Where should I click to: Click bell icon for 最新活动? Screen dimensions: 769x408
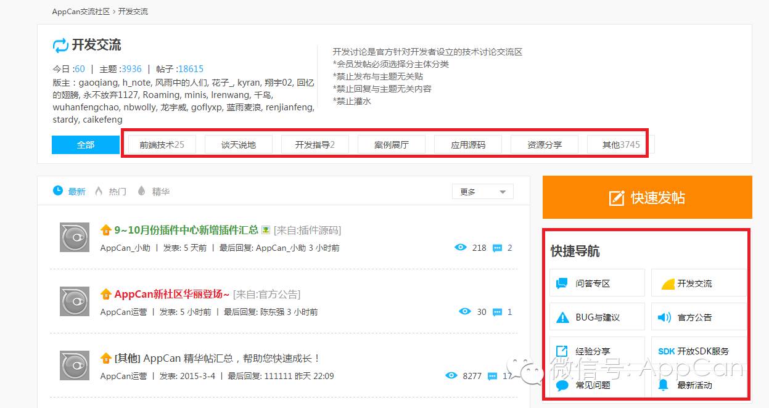pos(664,385)
